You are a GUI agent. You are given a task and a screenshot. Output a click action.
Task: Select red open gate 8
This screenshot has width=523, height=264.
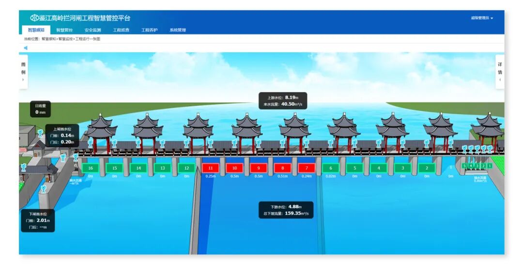(x=282, y=168)
